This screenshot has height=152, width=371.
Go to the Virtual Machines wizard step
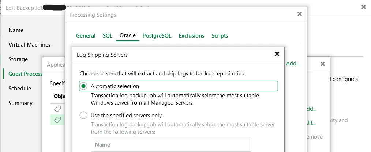[30, 45]
